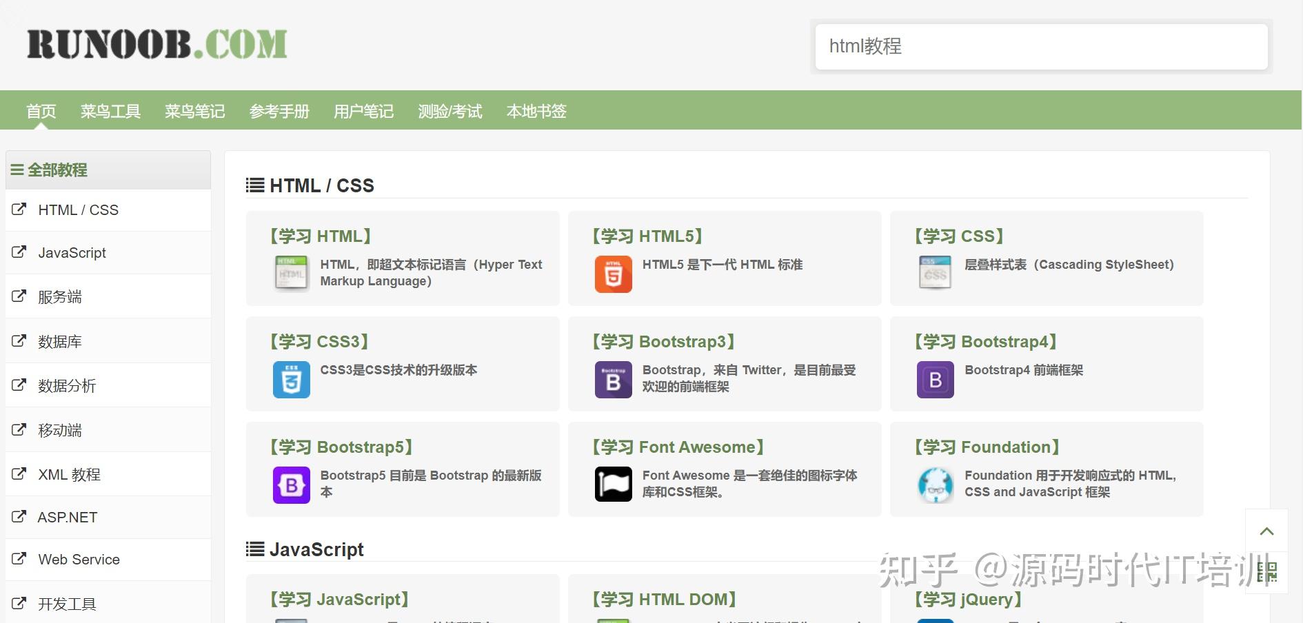Click the list icon next to HTML / CSS heading
Image resolution: width=1303 pixels, height=623 pixels.
tap(255, 185)
